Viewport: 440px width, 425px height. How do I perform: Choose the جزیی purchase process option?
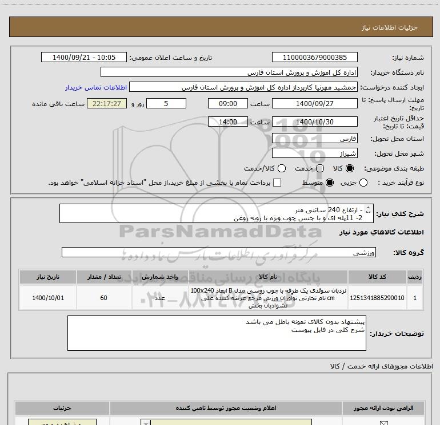click(363, 183)
